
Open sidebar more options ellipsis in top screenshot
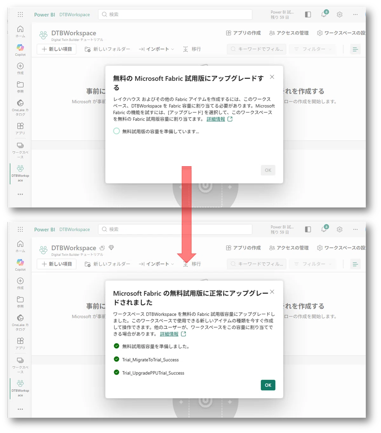tap(20, 194)
